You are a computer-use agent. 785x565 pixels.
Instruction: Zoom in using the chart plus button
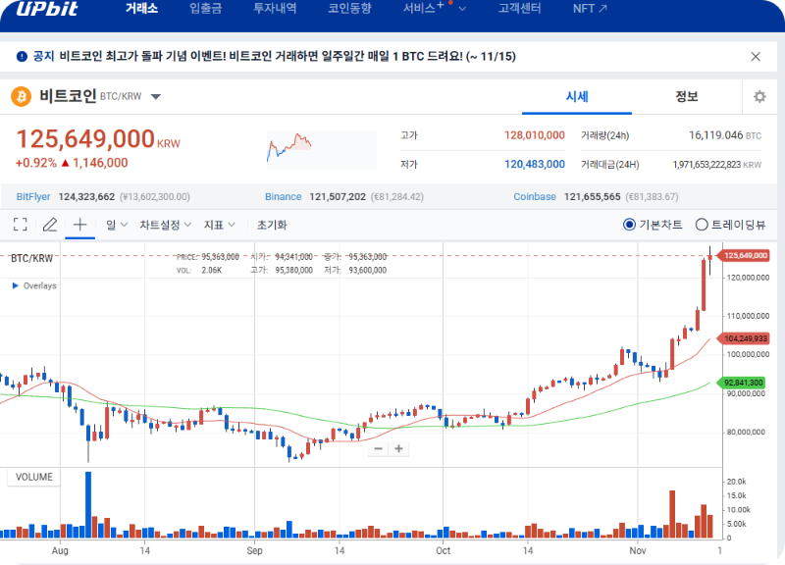coord(399,448)
